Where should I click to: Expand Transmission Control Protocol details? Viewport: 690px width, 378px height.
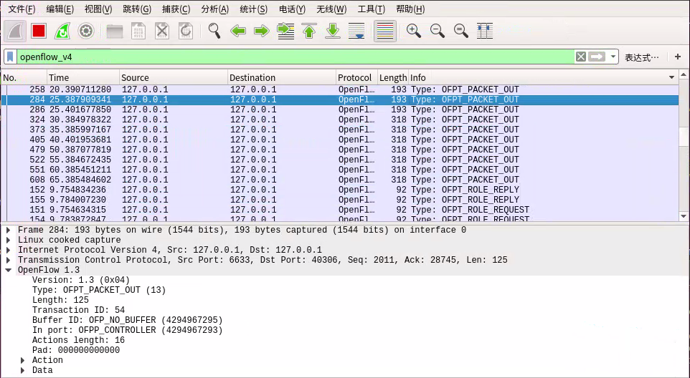point(9,261)
